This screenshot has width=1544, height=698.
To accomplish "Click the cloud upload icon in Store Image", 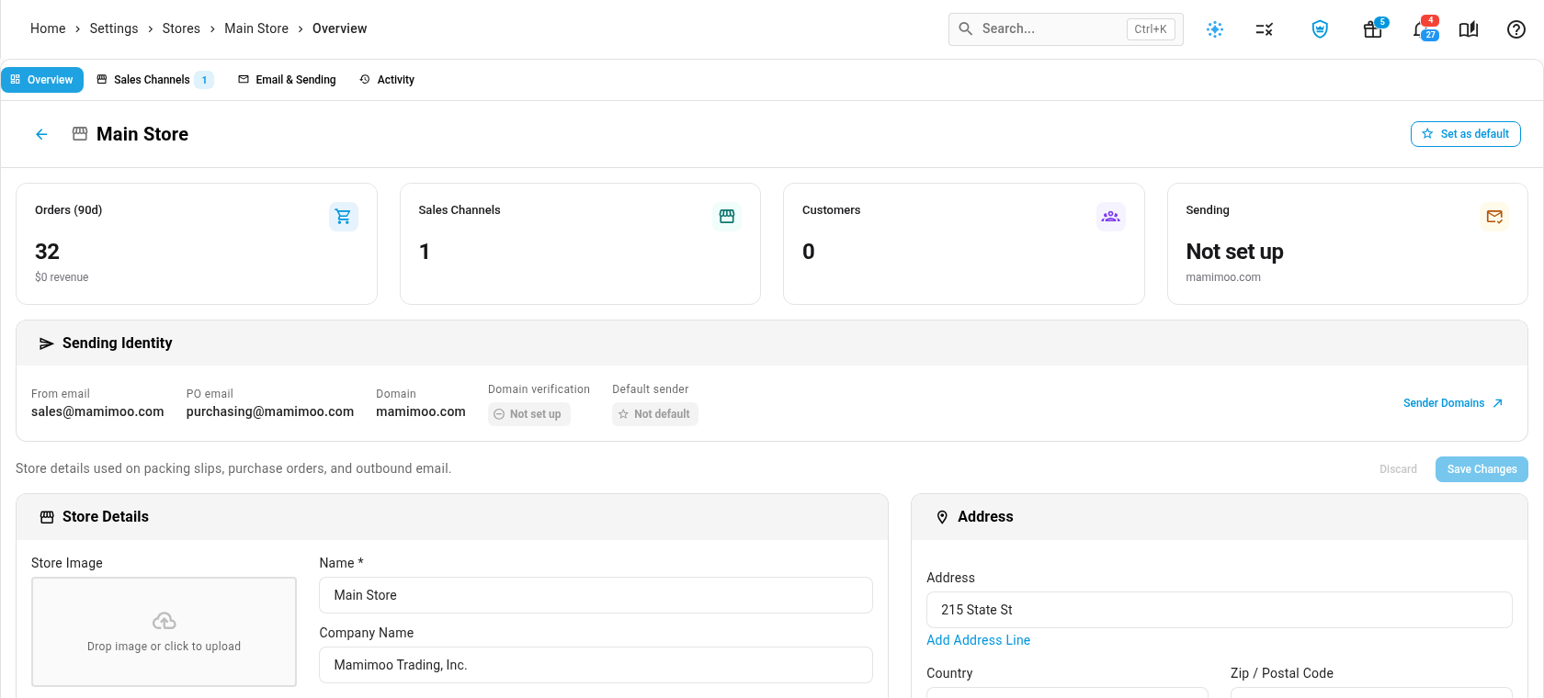I will click(165, 622).
